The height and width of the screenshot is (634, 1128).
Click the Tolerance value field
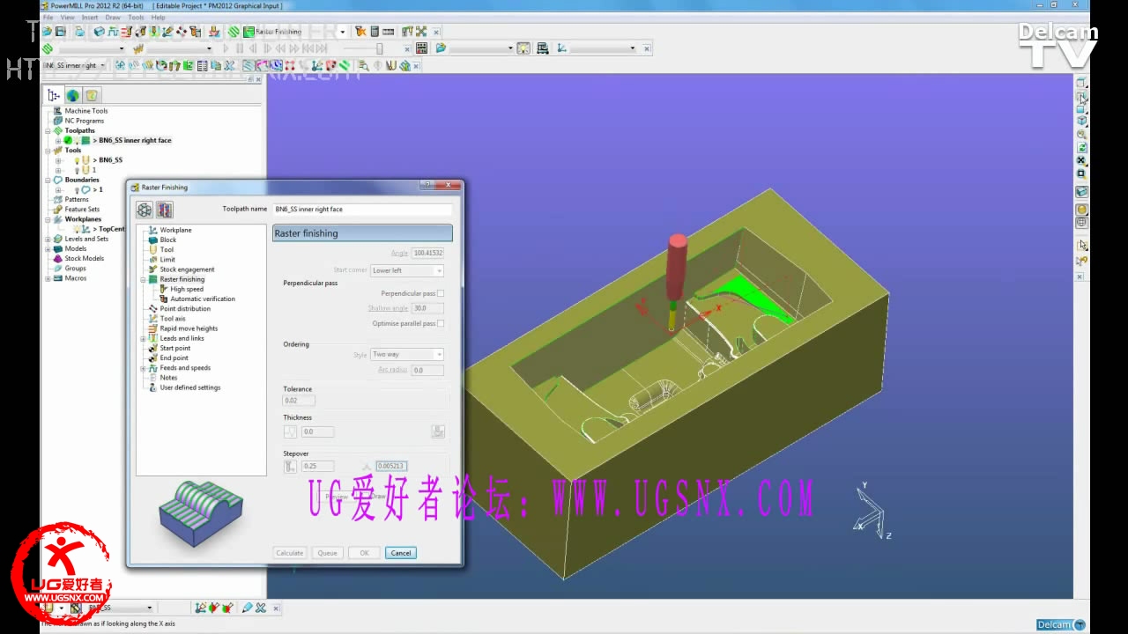pyautogui.click(x=299, y=401)
